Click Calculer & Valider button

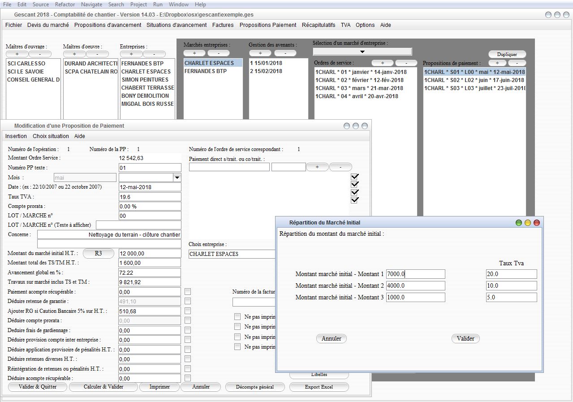103,387
